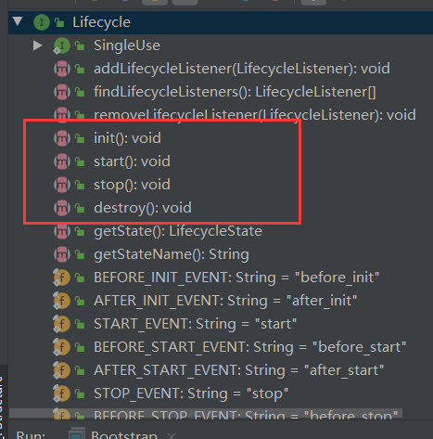Select the init(): void method

coord(127,138)
